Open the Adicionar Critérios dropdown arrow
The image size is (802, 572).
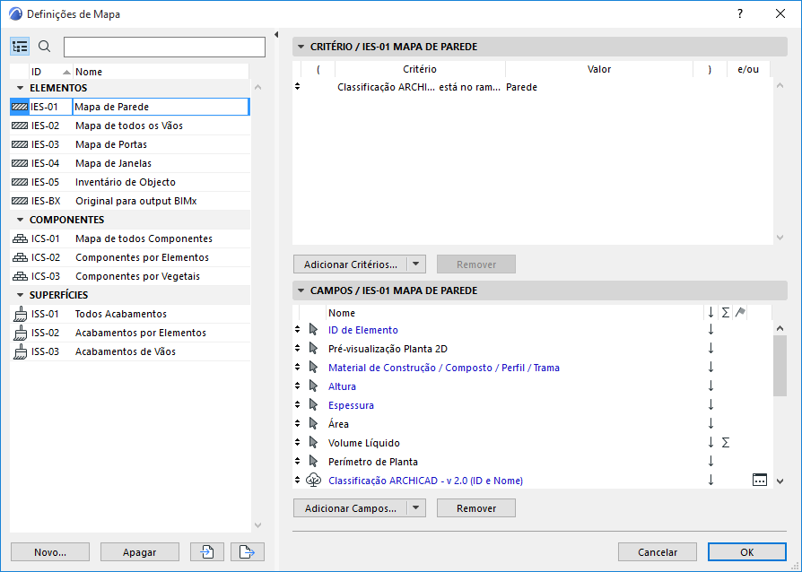pyautogui.click(x=416, y=264)
